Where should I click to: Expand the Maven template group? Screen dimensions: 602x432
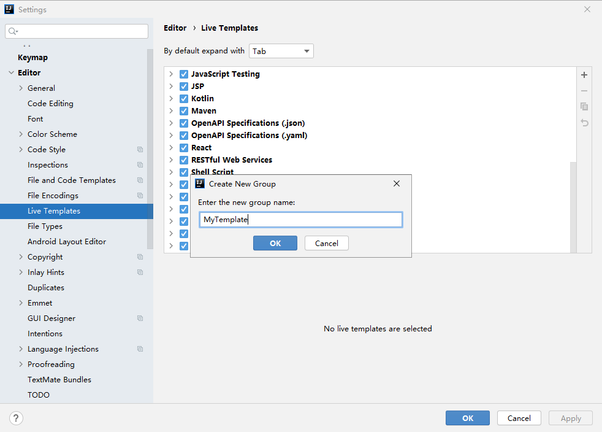pos(172,111)
